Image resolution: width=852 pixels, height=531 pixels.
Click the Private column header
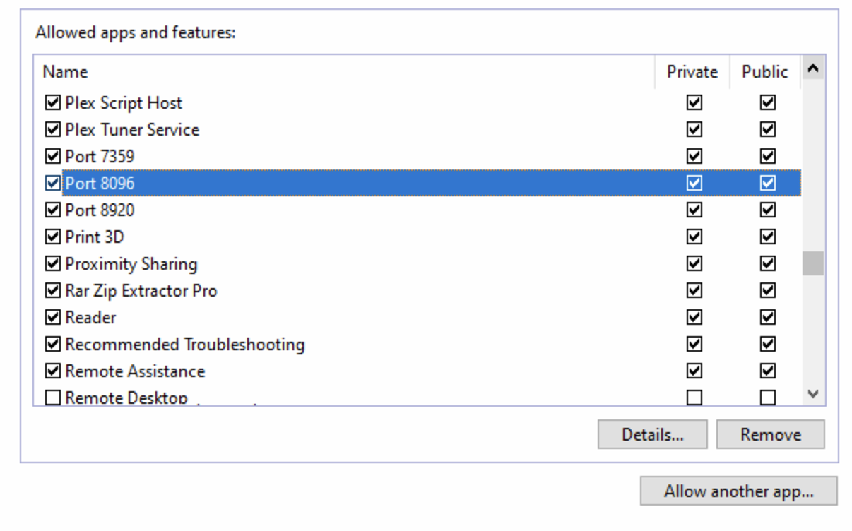tap(692, 72)
